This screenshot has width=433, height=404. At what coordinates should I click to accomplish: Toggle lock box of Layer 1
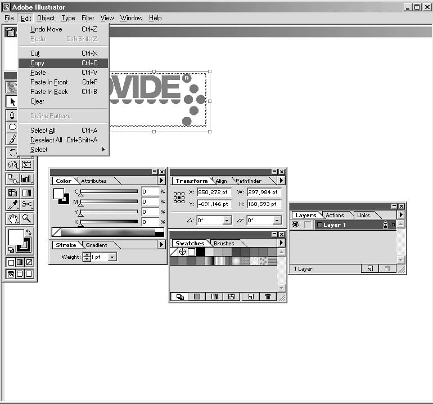pyautogui.click(x=308, y=225)
